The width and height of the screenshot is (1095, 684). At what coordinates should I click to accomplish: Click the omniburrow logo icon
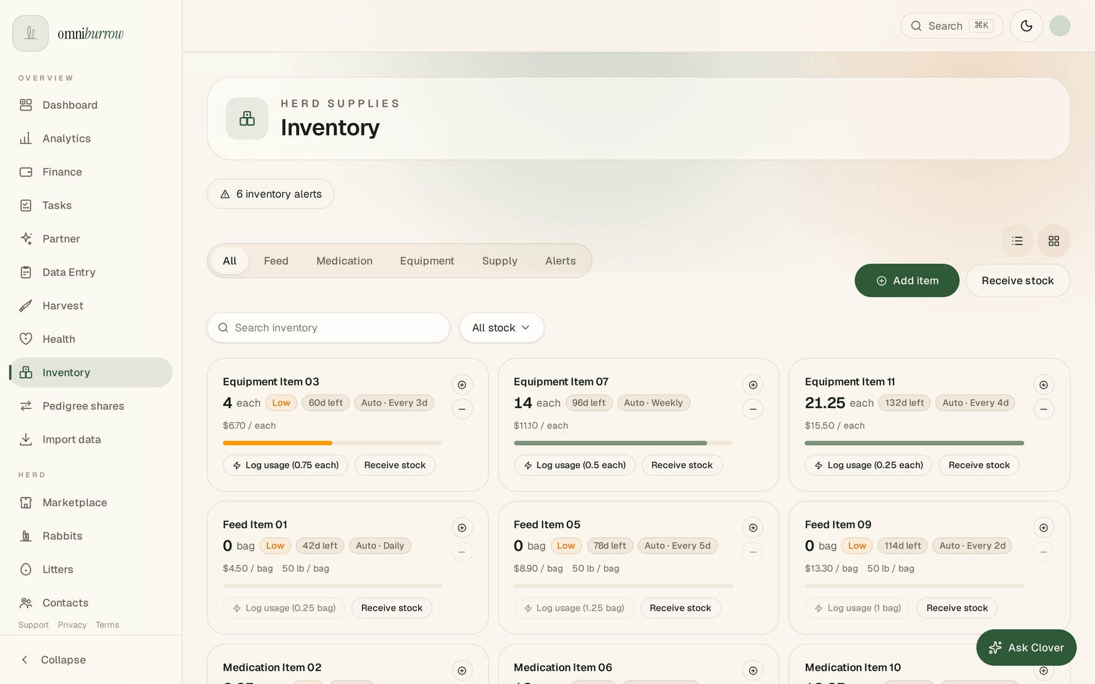click(30, 34)
